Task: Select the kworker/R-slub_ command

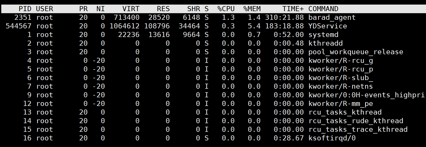Action: coord(341,78)
